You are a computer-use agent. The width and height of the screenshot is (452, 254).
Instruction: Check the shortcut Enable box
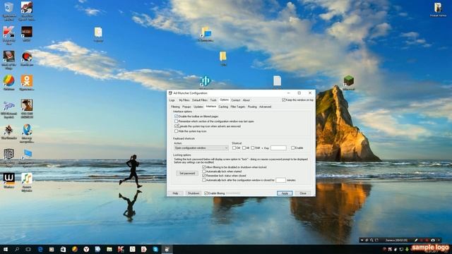292,147
